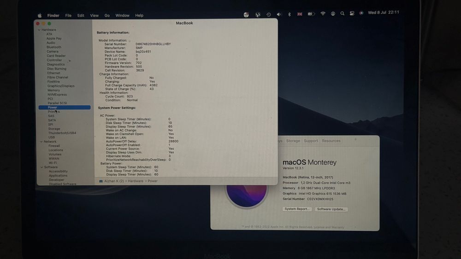Open the Finder menu
The image size is (461, 259).
coord(53,16)
